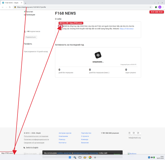Open the Партнёрство footer link
This screenshot has width=165, height=160.
pyautogui.click(x=86, y=133)
